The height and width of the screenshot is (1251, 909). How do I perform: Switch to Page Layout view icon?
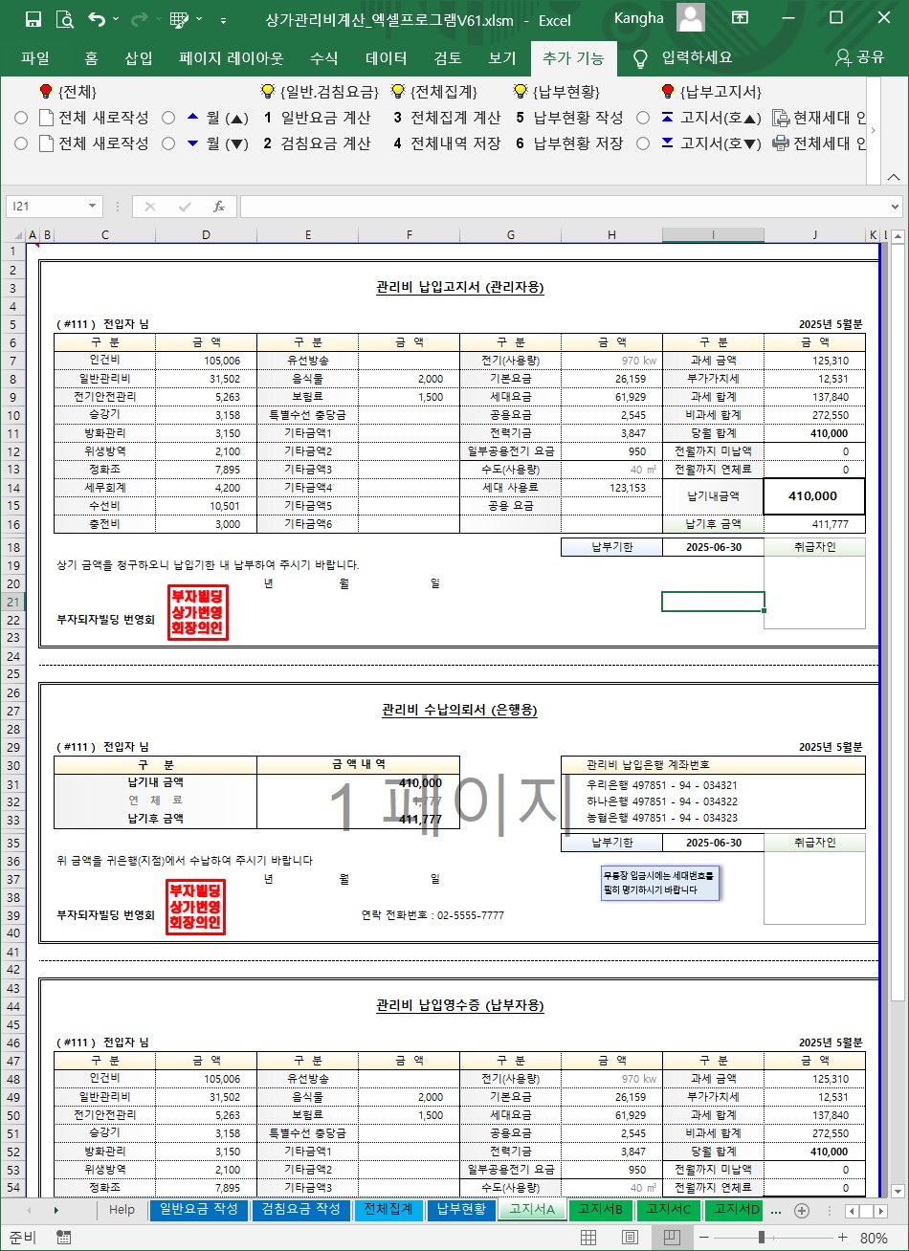(x=632, y=1238)
